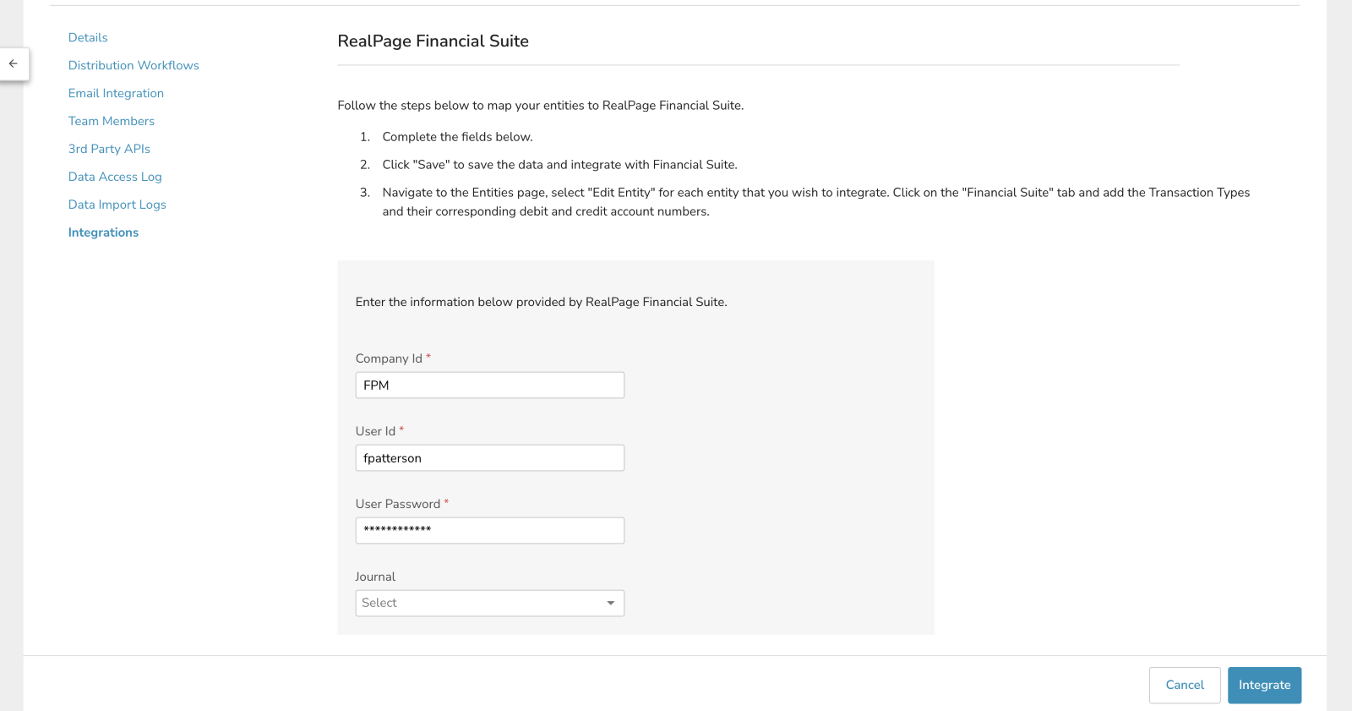This screenshot has height=711, width=1352.
Task: Open Data Import Logs
Action: (117, 205)
